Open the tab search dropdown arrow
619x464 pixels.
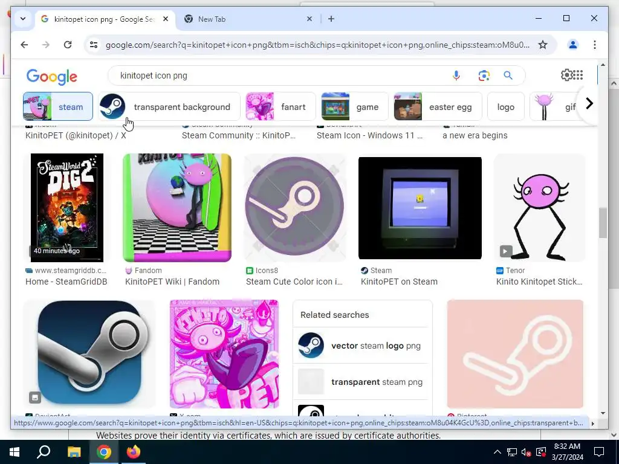pos(23,19)
